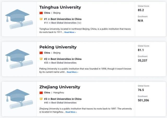Open the Peking University title link
Screen dimensions: 167x118
click(58, 47)
